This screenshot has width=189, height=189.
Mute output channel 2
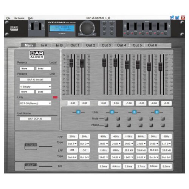coord(118,119)
